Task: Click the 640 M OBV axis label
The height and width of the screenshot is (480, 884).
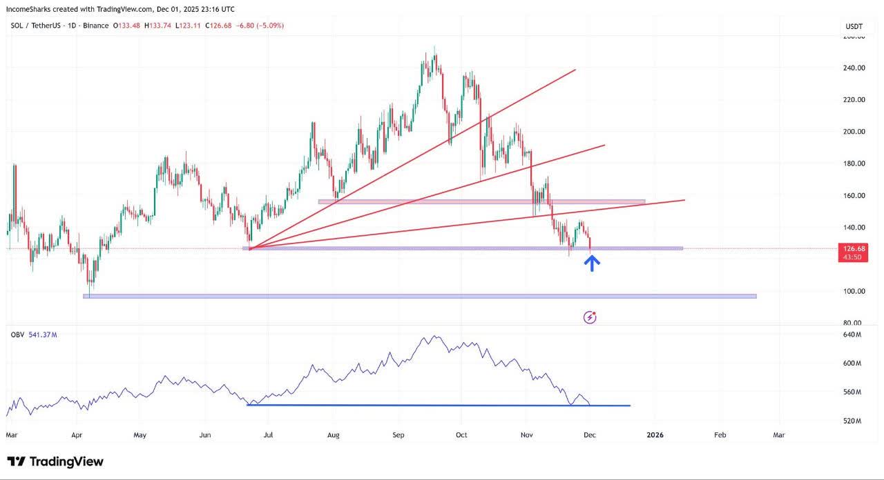Action: point(852,334)
